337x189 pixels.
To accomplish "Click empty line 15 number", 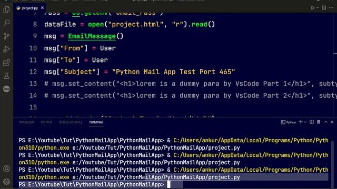I will pos(33,107).
